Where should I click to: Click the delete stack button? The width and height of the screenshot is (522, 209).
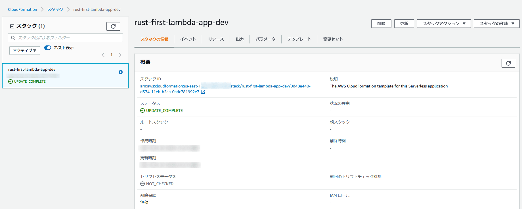381,24
